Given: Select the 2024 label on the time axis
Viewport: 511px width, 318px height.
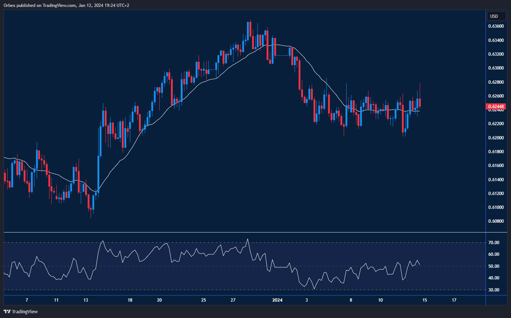Looking at the screenshot, I should [277, 301].
